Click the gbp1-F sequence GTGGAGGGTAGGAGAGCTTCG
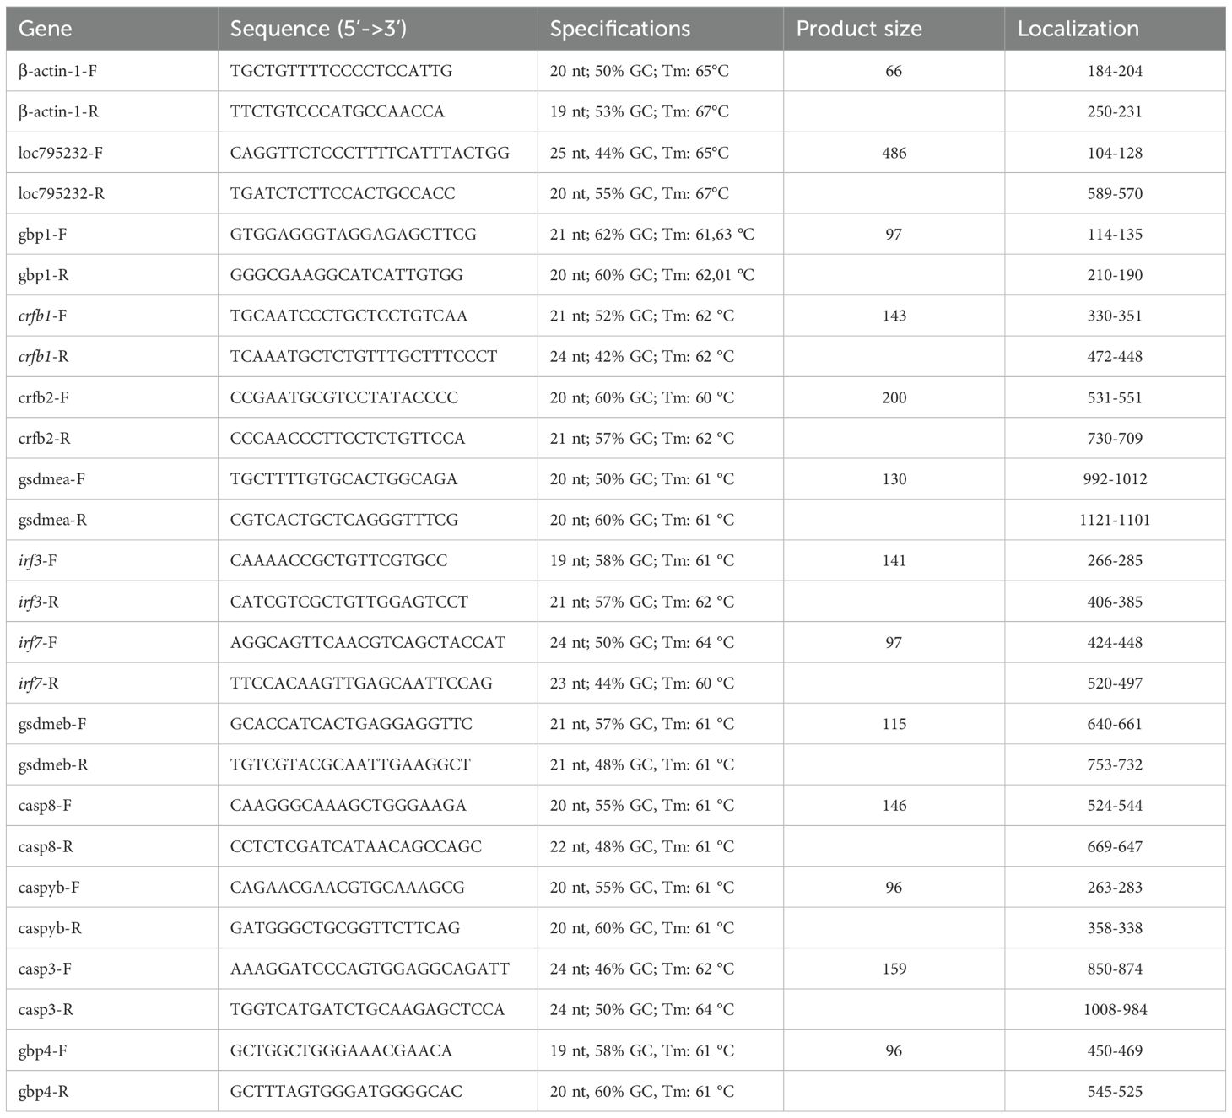The height and width of the screenshot is (1118, 1232). click(353, 235)
